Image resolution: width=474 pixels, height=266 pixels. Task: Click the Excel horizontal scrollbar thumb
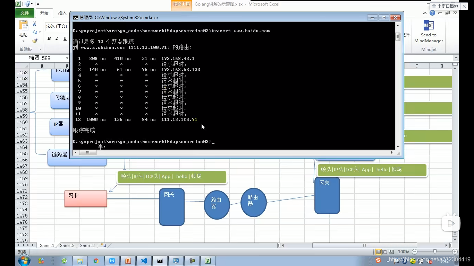point(364,246)
